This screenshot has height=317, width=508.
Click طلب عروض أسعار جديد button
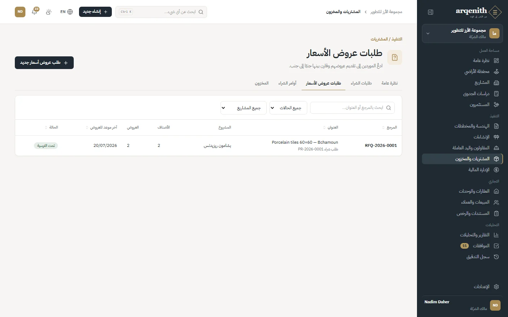[x=44, y=63]
